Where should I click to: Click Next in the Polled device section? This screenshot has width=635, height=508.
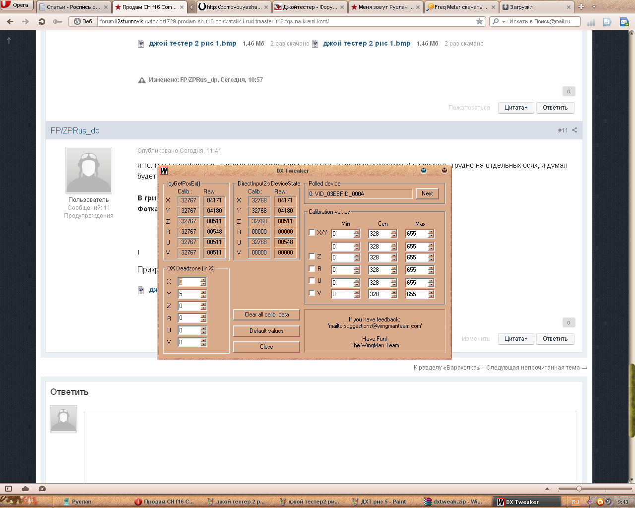(x=427, y=193)
